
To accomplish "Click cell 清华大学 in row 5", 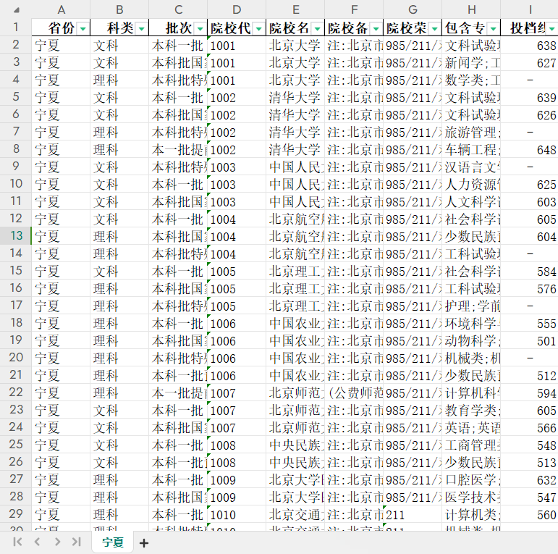I will click(295, 97).
